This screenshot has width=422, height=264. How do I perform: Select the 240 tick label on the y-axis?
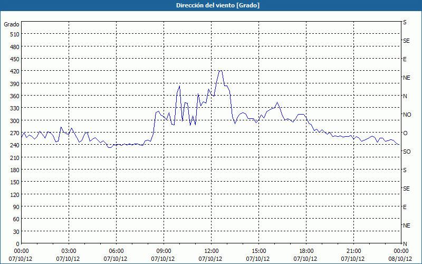15,145
